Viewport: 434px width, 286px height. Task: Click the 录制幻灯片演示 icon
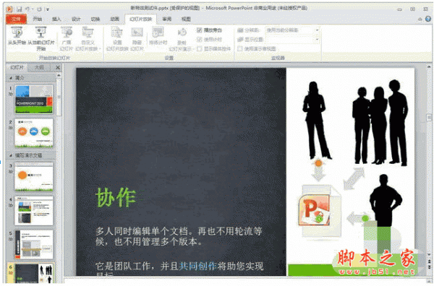tap(182, 32)
